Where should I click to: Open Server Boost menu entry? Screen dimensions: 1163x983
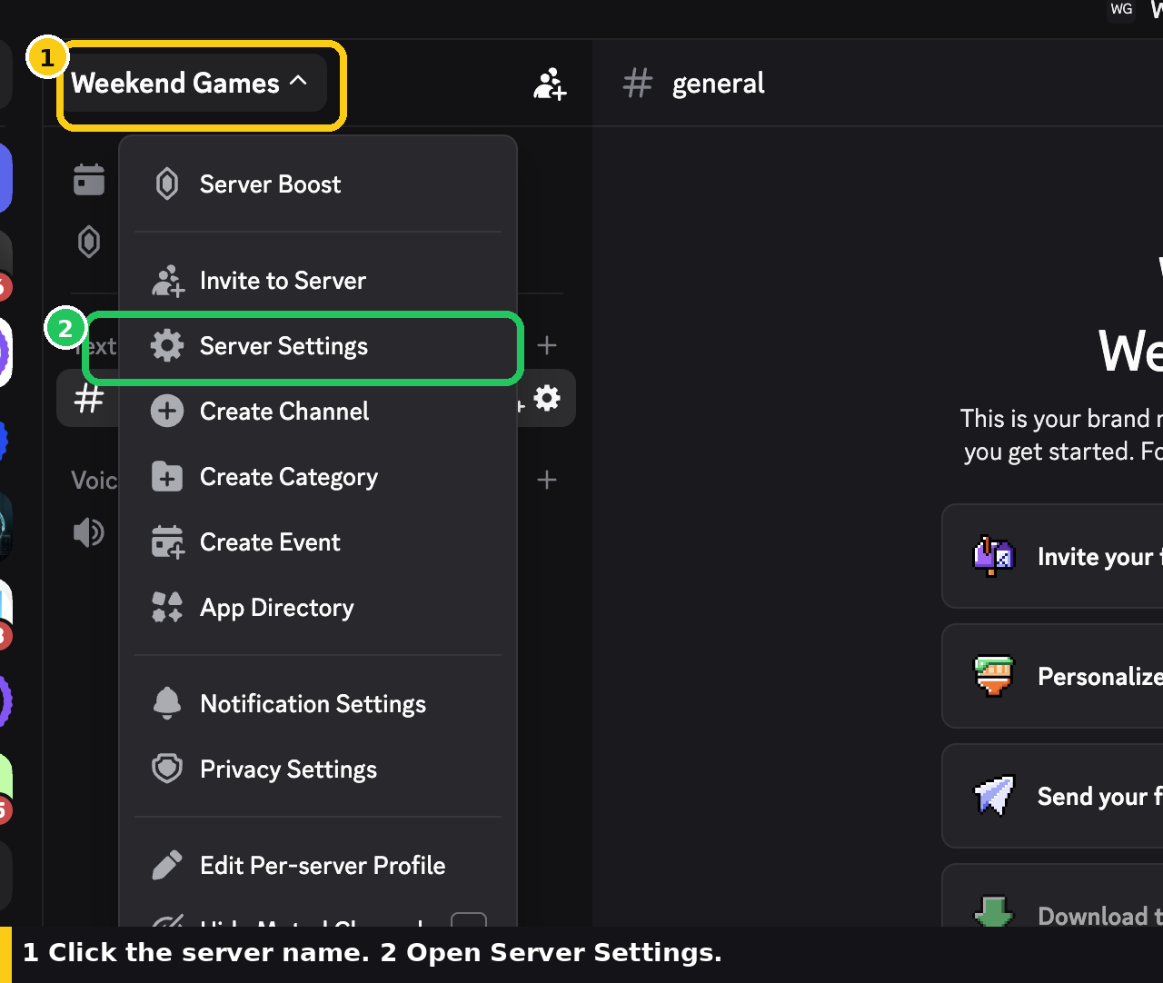click(x=317, y=184)
